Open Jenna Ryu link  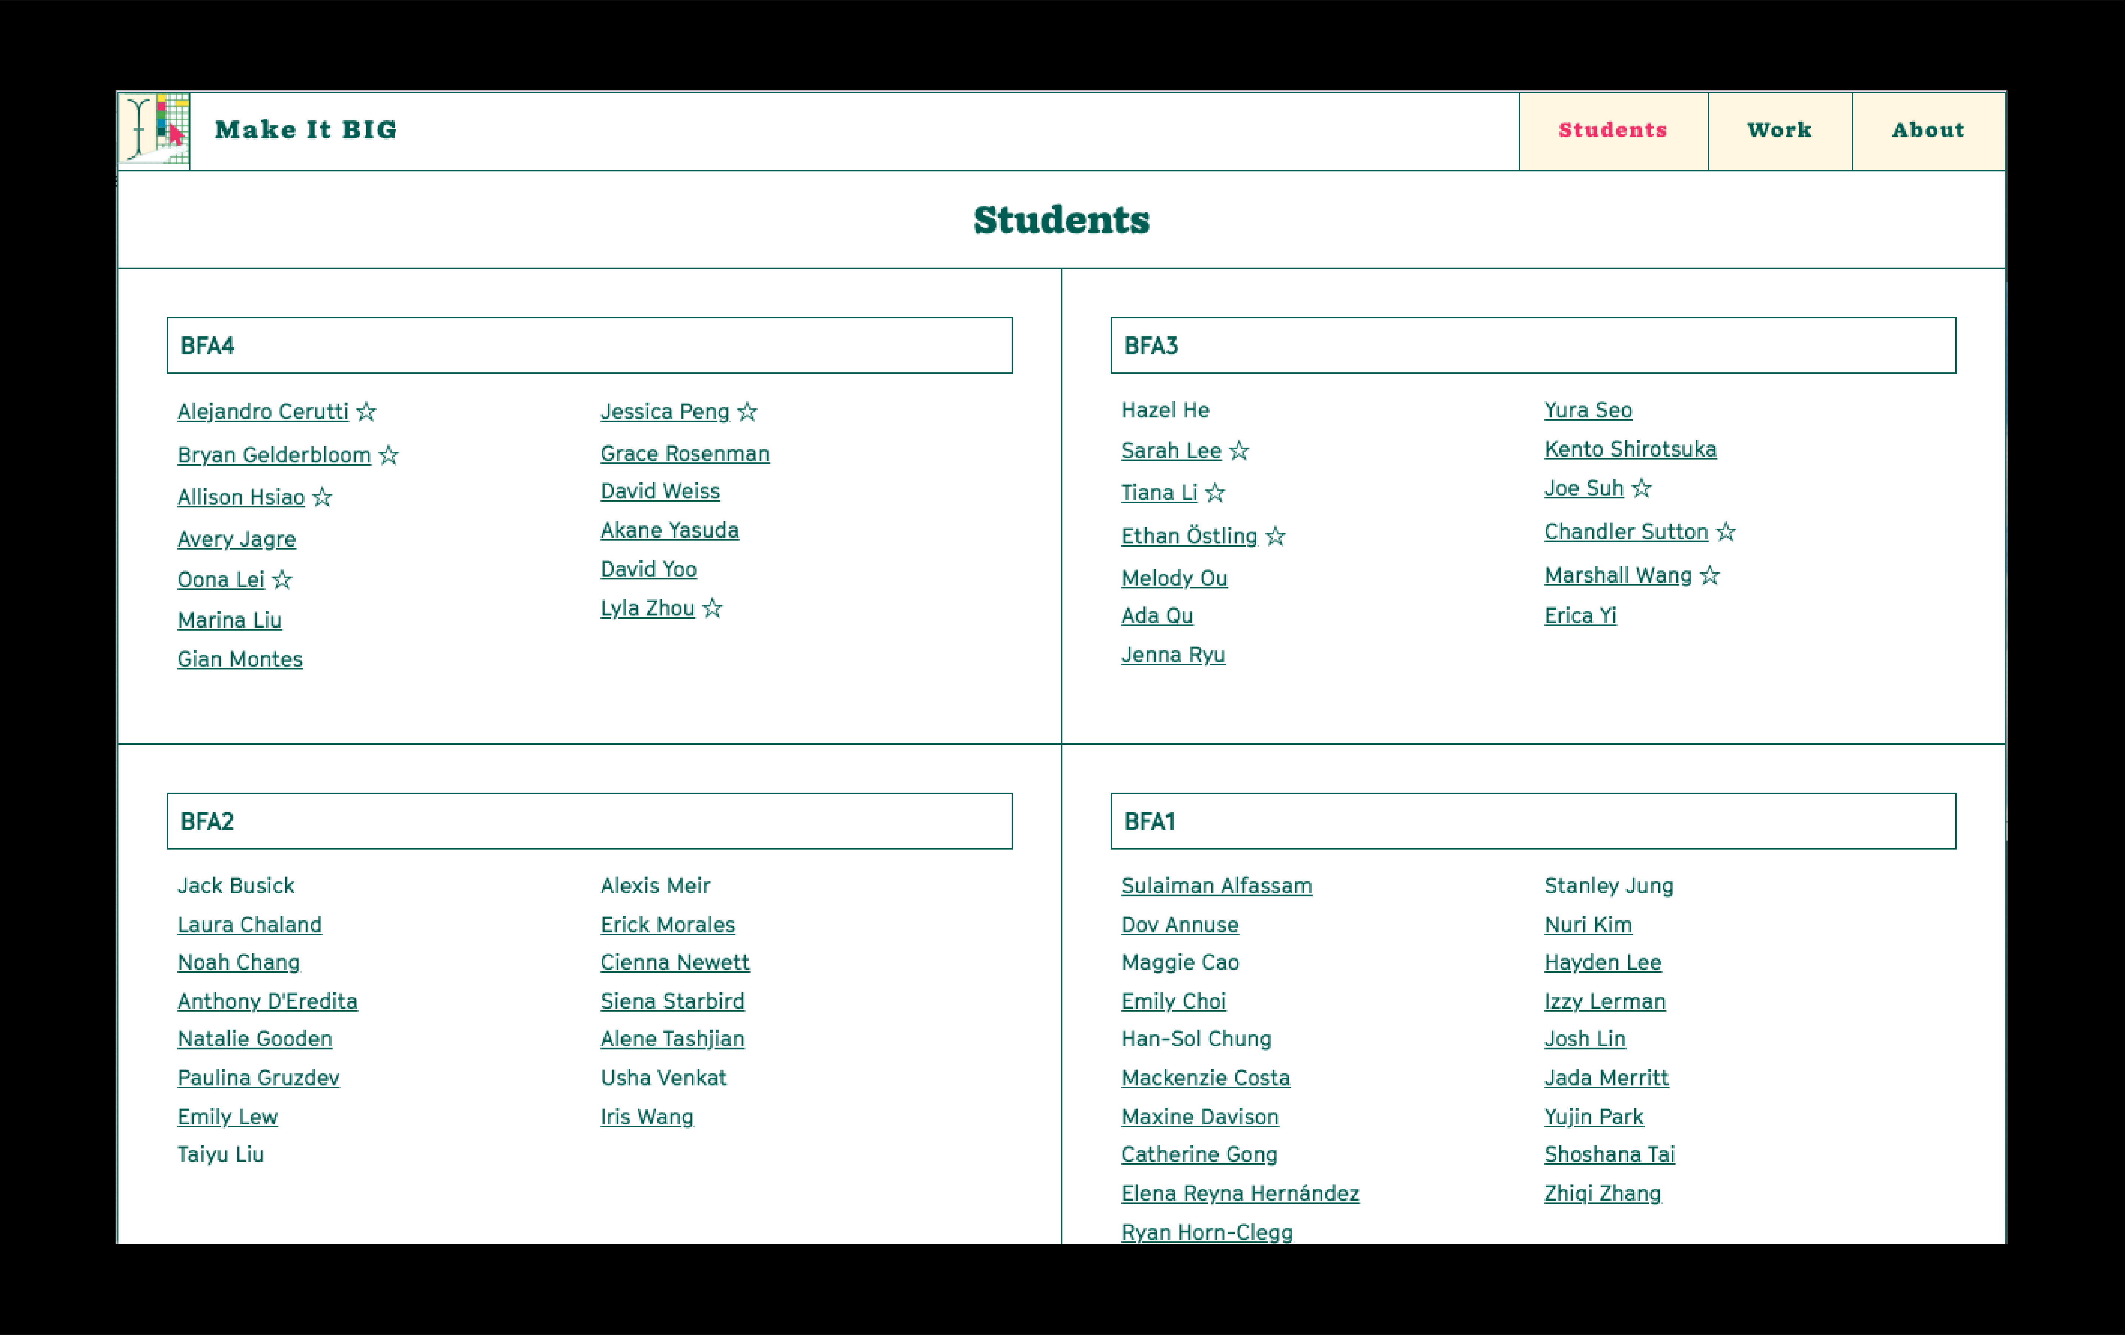click(x=1173, y=654)
